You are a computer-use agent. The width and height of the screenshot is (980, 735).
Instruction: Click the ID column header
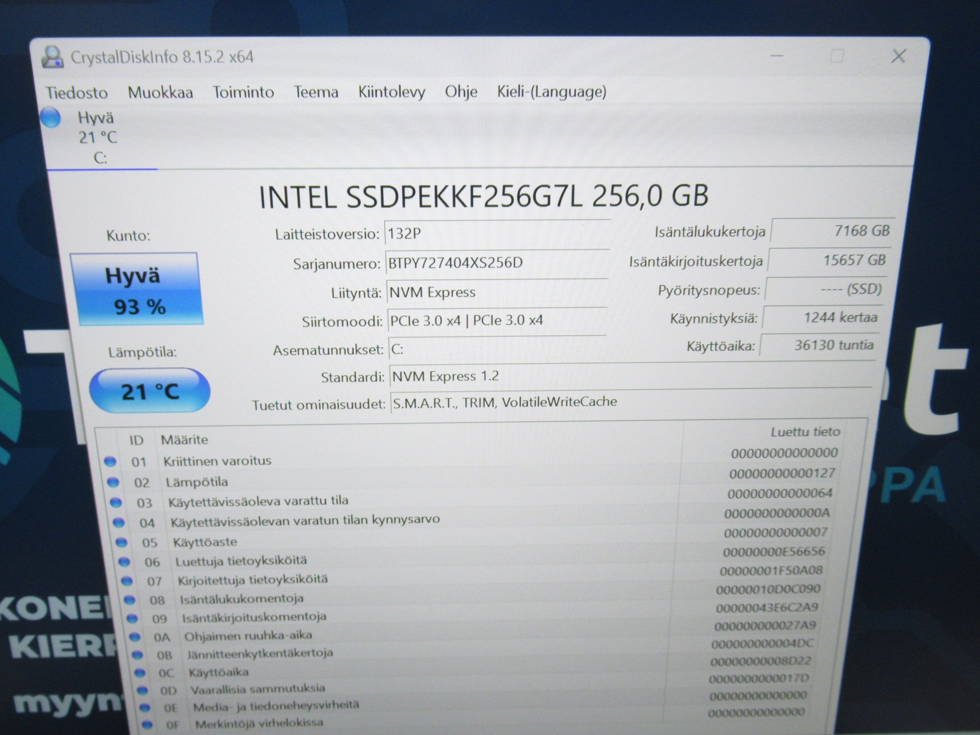pyautogui.click(x=136, y=440)
